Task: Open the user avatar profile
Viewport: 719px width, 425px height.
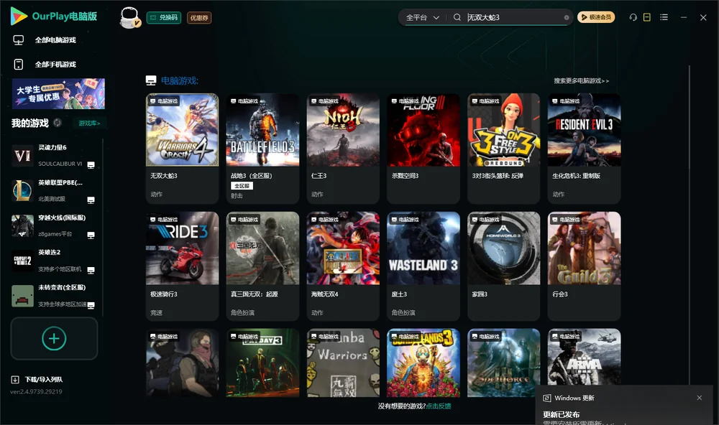Action: [129, 17]
